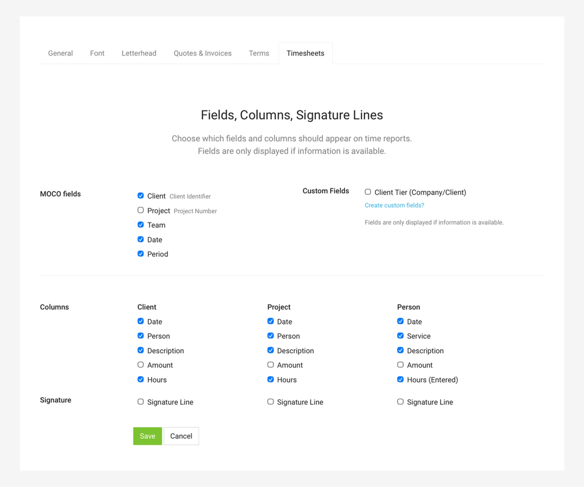Viewport: 584px width, 487px height.
Task: Toggle Description under Client columns
Action: click(141, 350)
